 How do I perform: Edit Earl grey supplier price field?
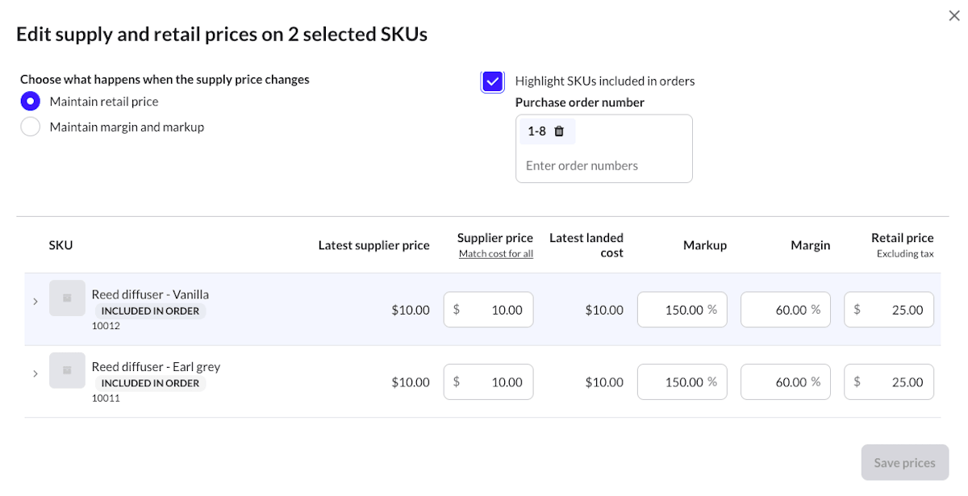(489, 382)
